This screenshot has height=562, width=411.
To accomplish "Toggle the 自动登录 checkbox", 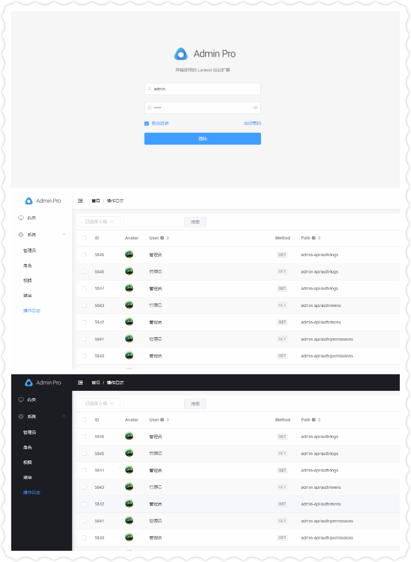I will [x=146, y=123].
